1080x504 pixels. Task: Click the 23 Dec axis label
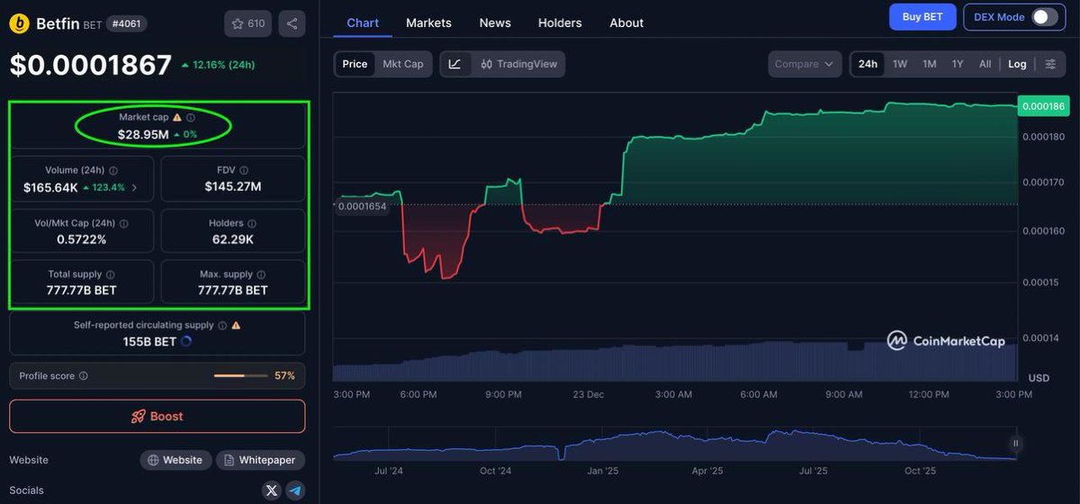point(589,394)
